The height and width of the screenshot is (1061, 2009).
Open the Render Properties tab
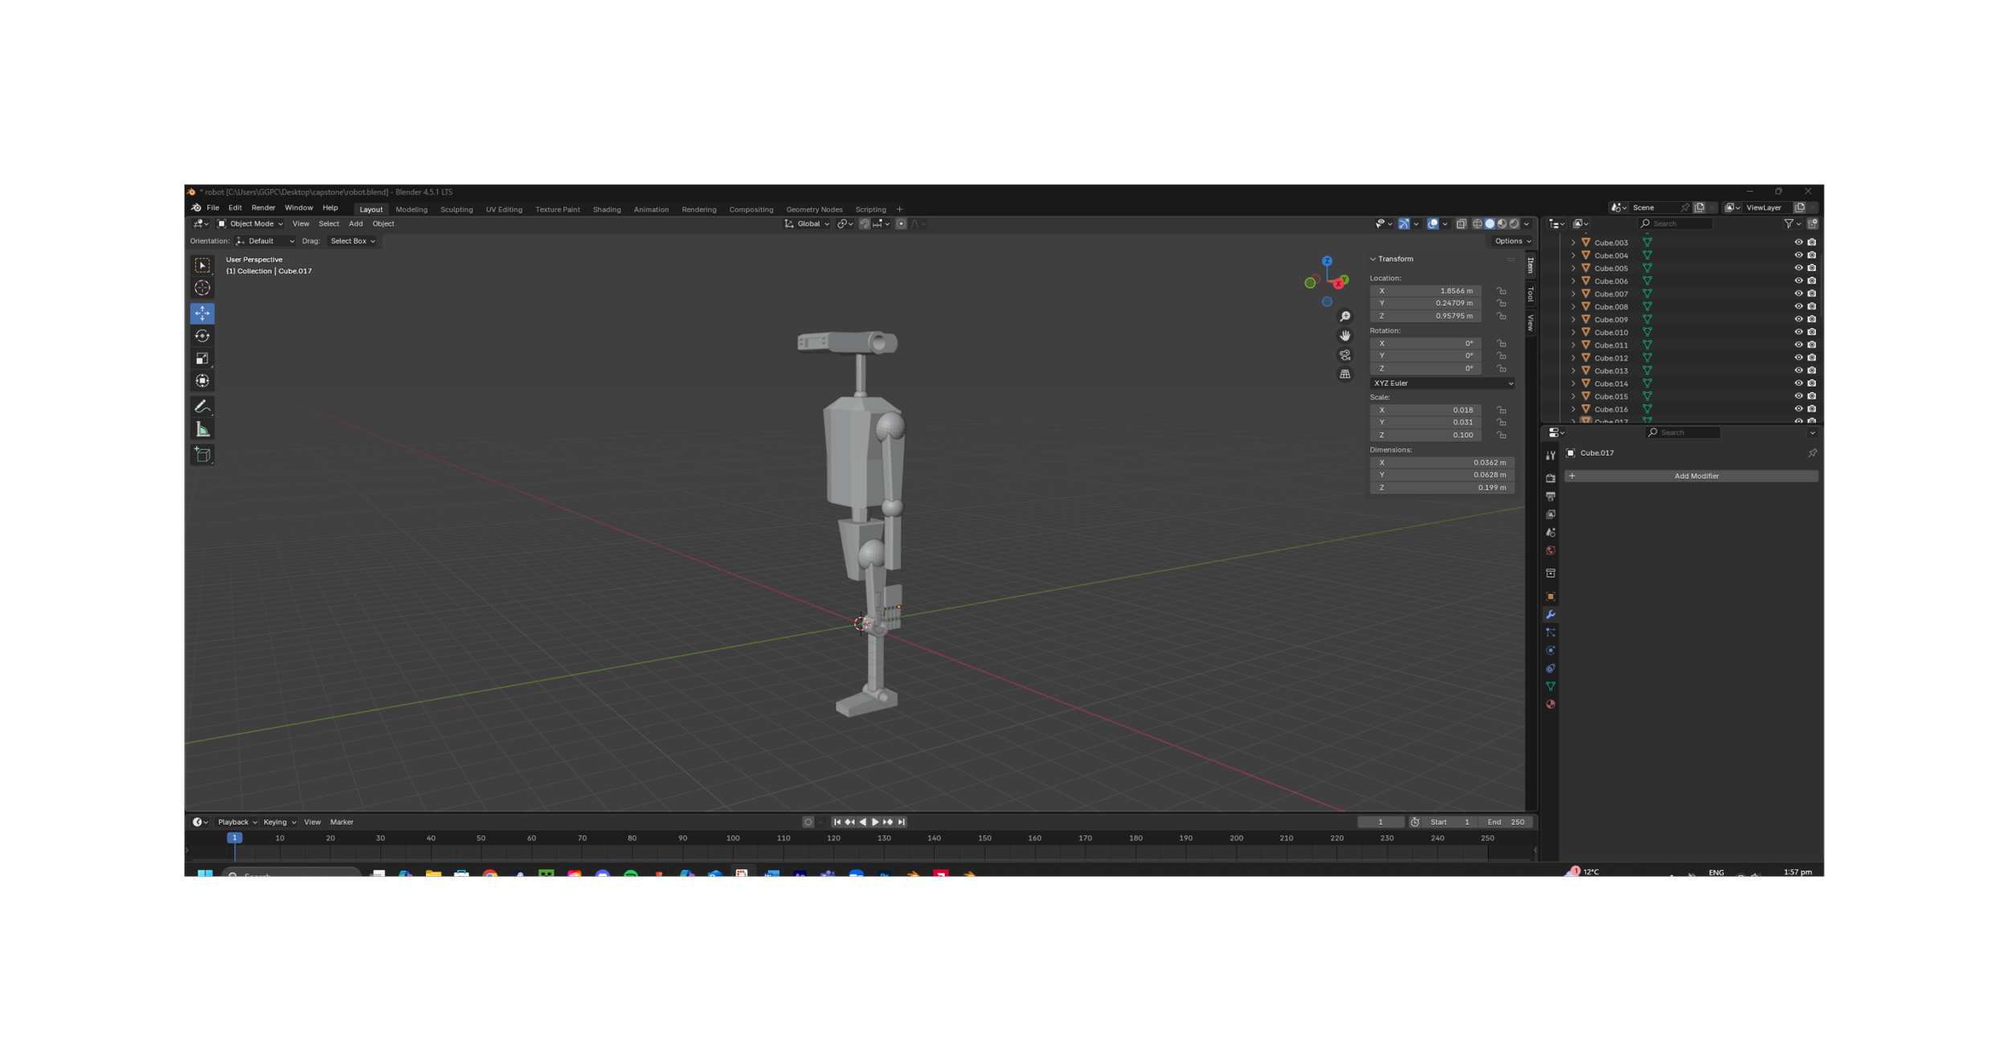tap(1550, 477)
